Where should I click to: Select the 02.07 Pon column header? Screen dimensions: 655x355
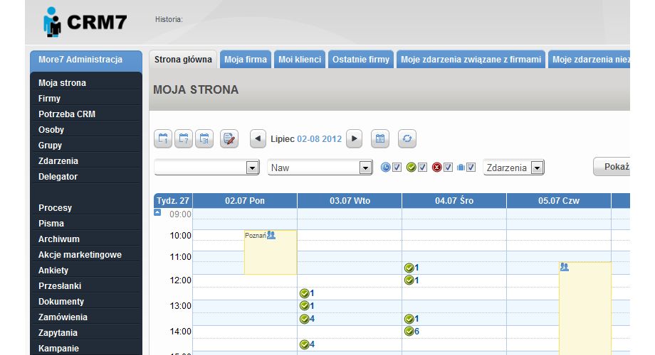tap(245, 201)
